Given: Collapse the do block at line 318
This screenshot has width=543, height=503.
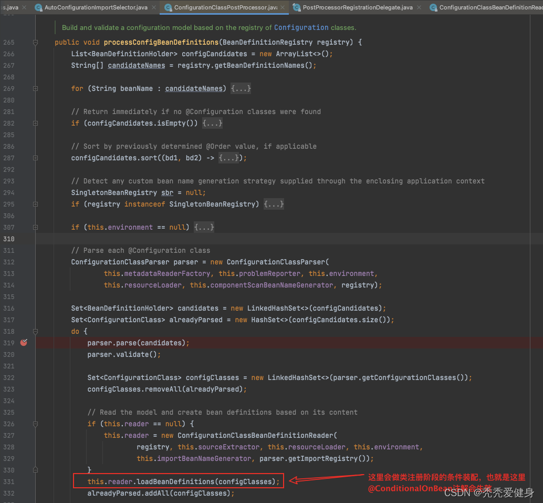Looking at the screenshot, I should pos(35,332).
